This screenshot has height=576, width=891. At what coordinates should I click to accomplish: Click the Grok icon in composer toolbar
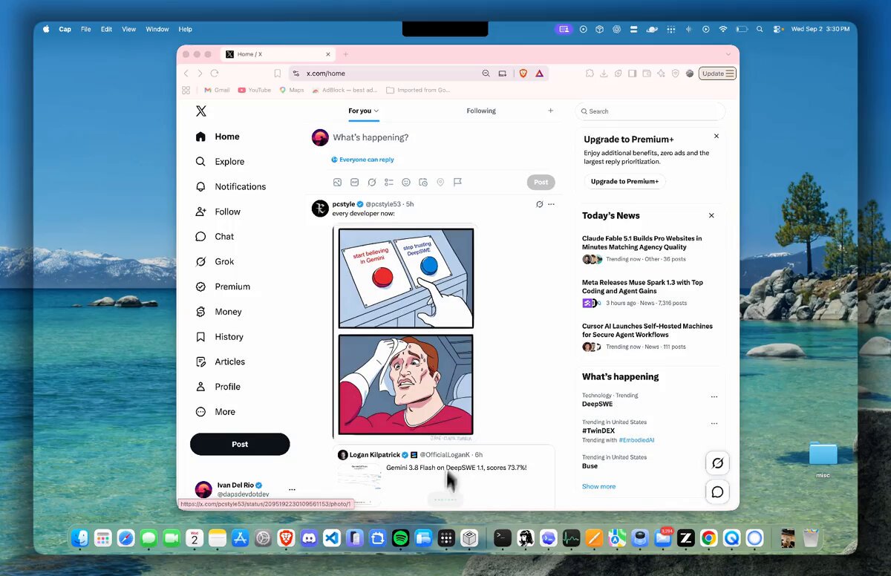[x=372, y=182]
